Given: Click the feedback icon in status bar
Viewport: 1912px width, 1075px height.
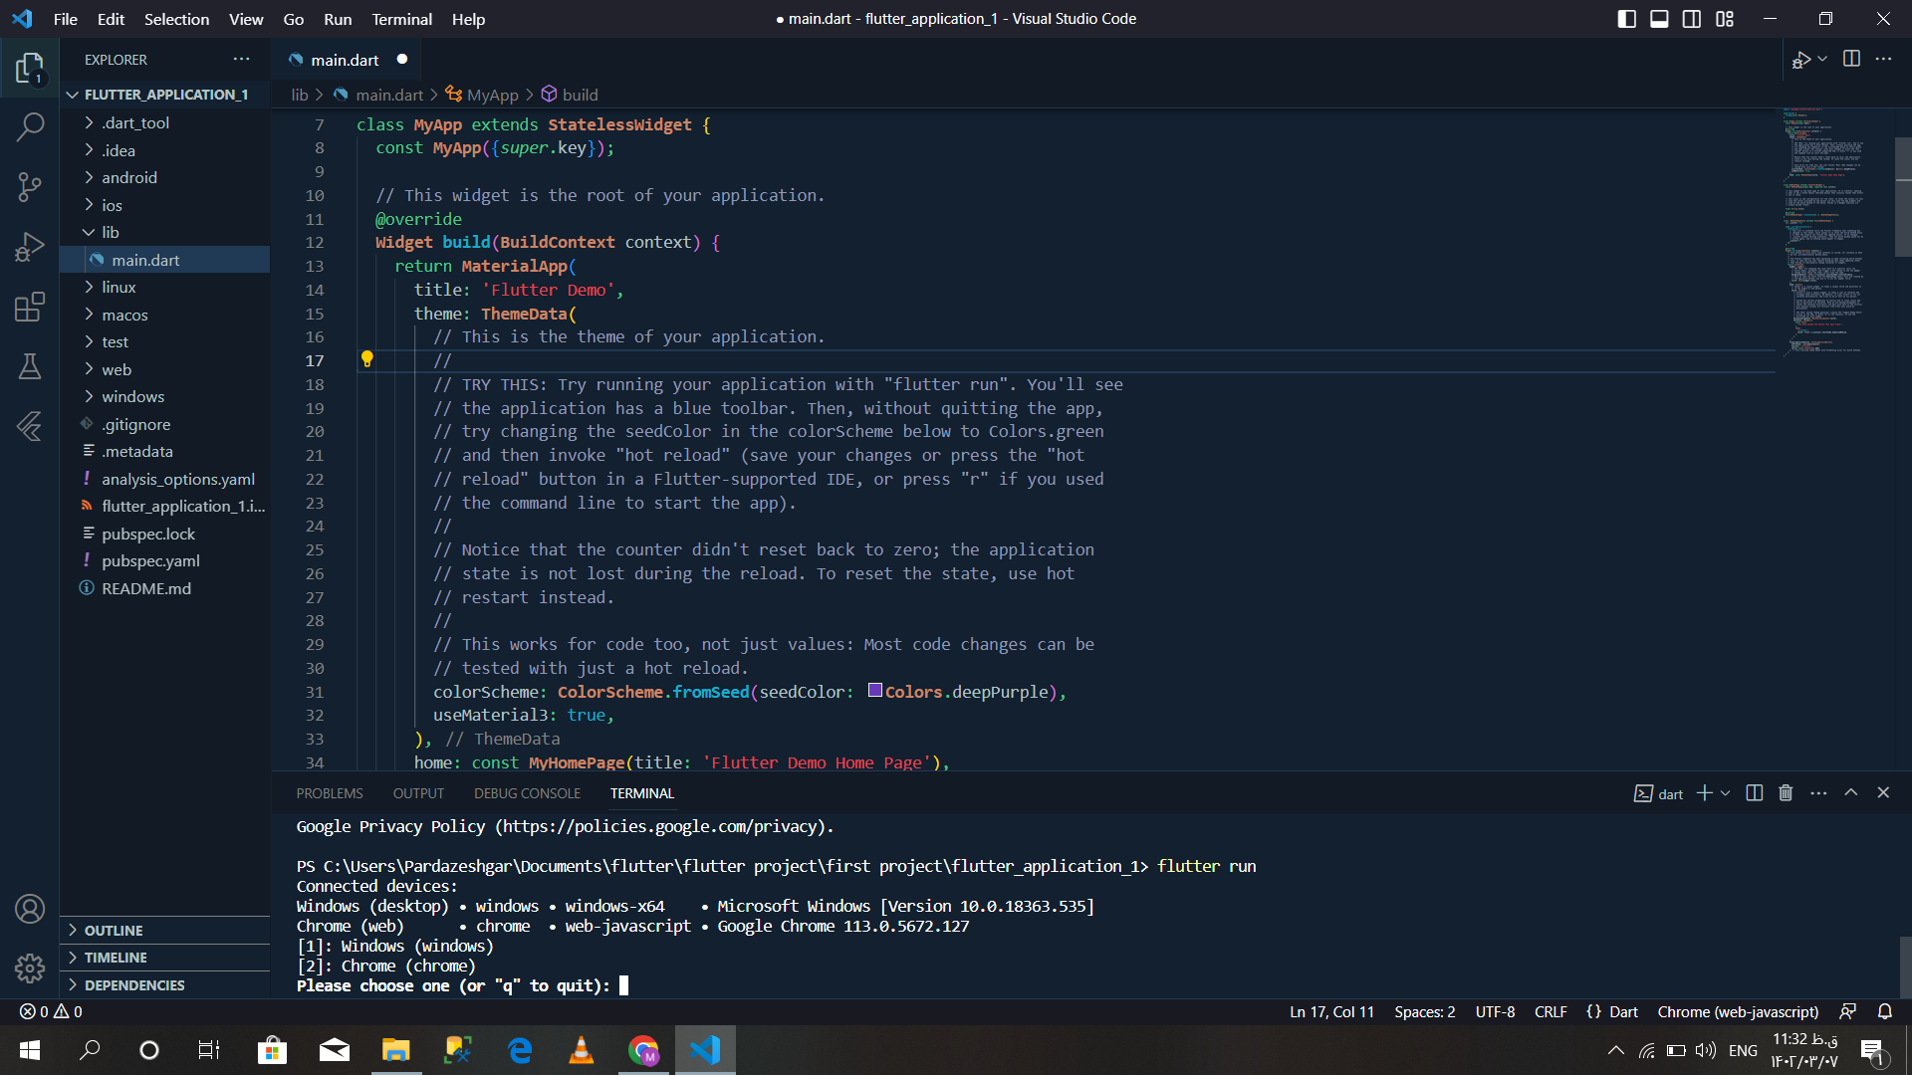Looking at the screenshot, I should tap(1848, 1011).
